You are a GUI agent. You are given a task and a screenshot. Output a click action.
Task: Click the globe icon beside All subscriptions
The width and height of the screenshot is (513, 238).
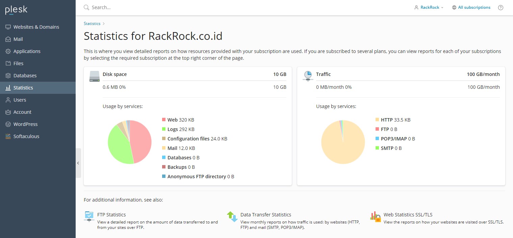pyautogui.click(x=454, y=7)
